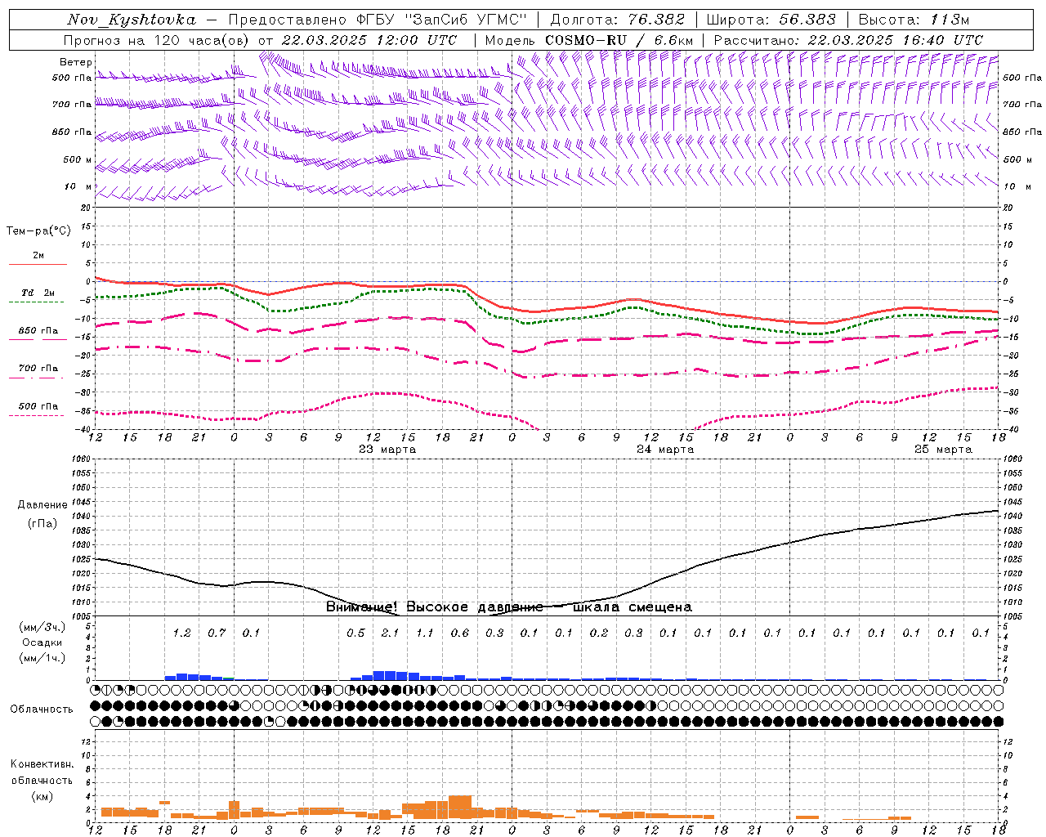Click the 0.6 precipitation total
The image size is (1046, 837).
tap(460, 633)
